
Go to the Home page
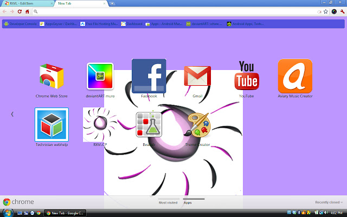coord(27,11)
